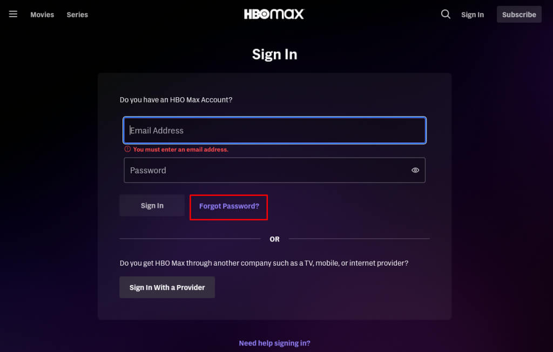Click the OR divider label

click(274, 239)
